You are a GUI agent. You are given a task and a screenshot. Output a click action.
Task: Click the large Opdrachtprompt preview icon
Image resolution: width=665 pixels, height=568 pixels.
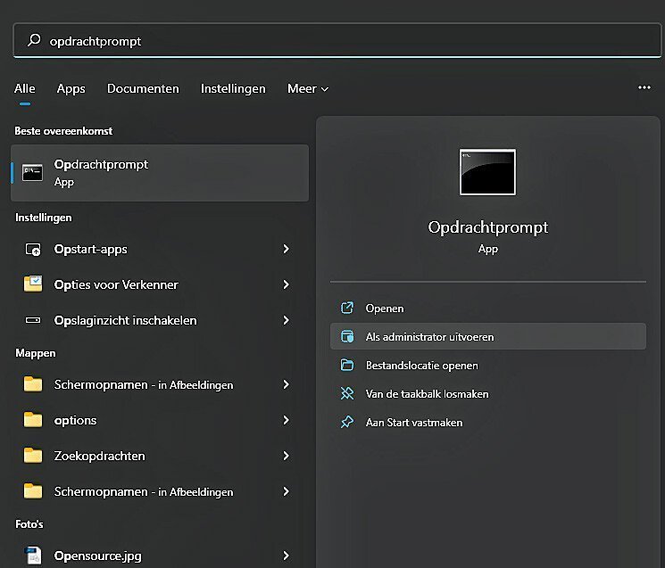[x=487, y=172]
